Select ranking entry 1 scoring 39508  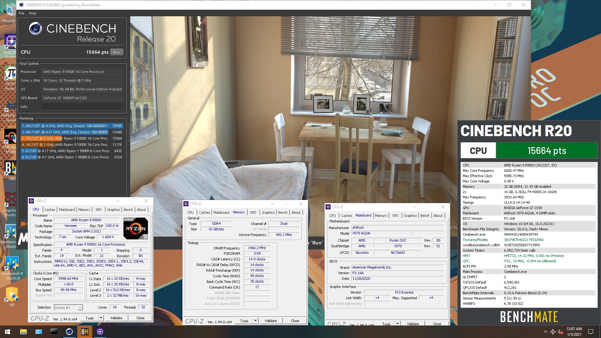(x=72, y=126)
